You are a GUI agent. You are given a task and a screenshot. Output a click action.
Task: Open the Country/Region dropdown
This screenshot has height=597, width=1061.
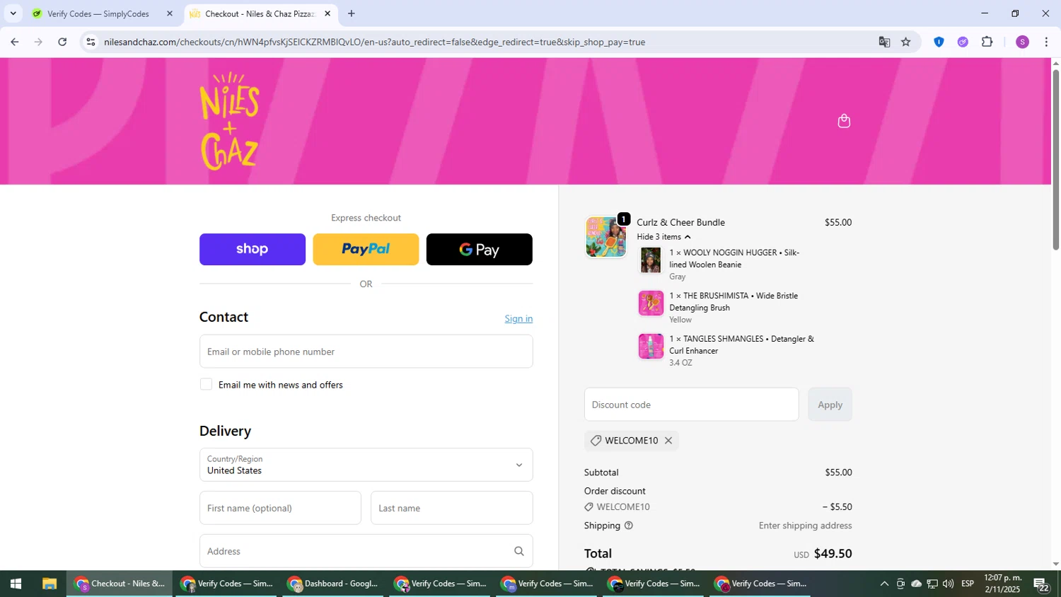pos(366,465)
